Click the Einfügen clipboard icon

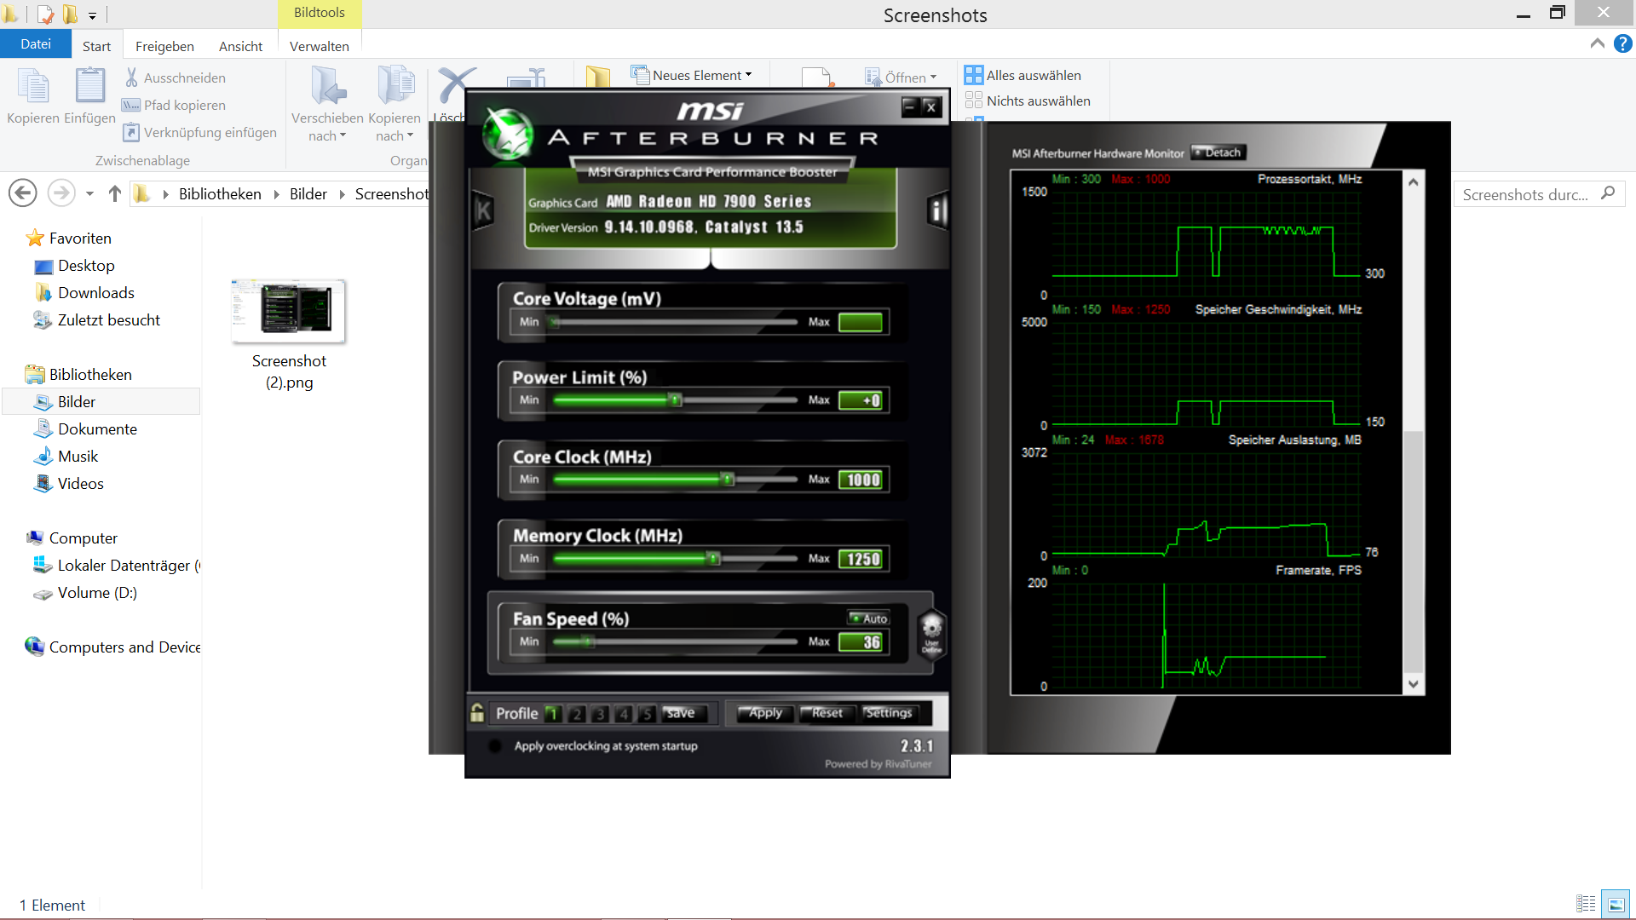click(x=89, y=87)
